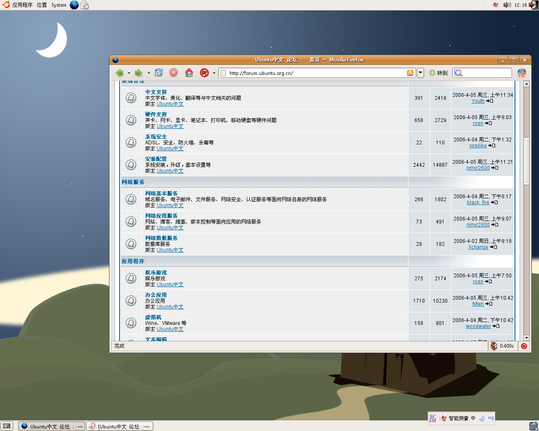Open forward button history dropdown

click(149, 73)
